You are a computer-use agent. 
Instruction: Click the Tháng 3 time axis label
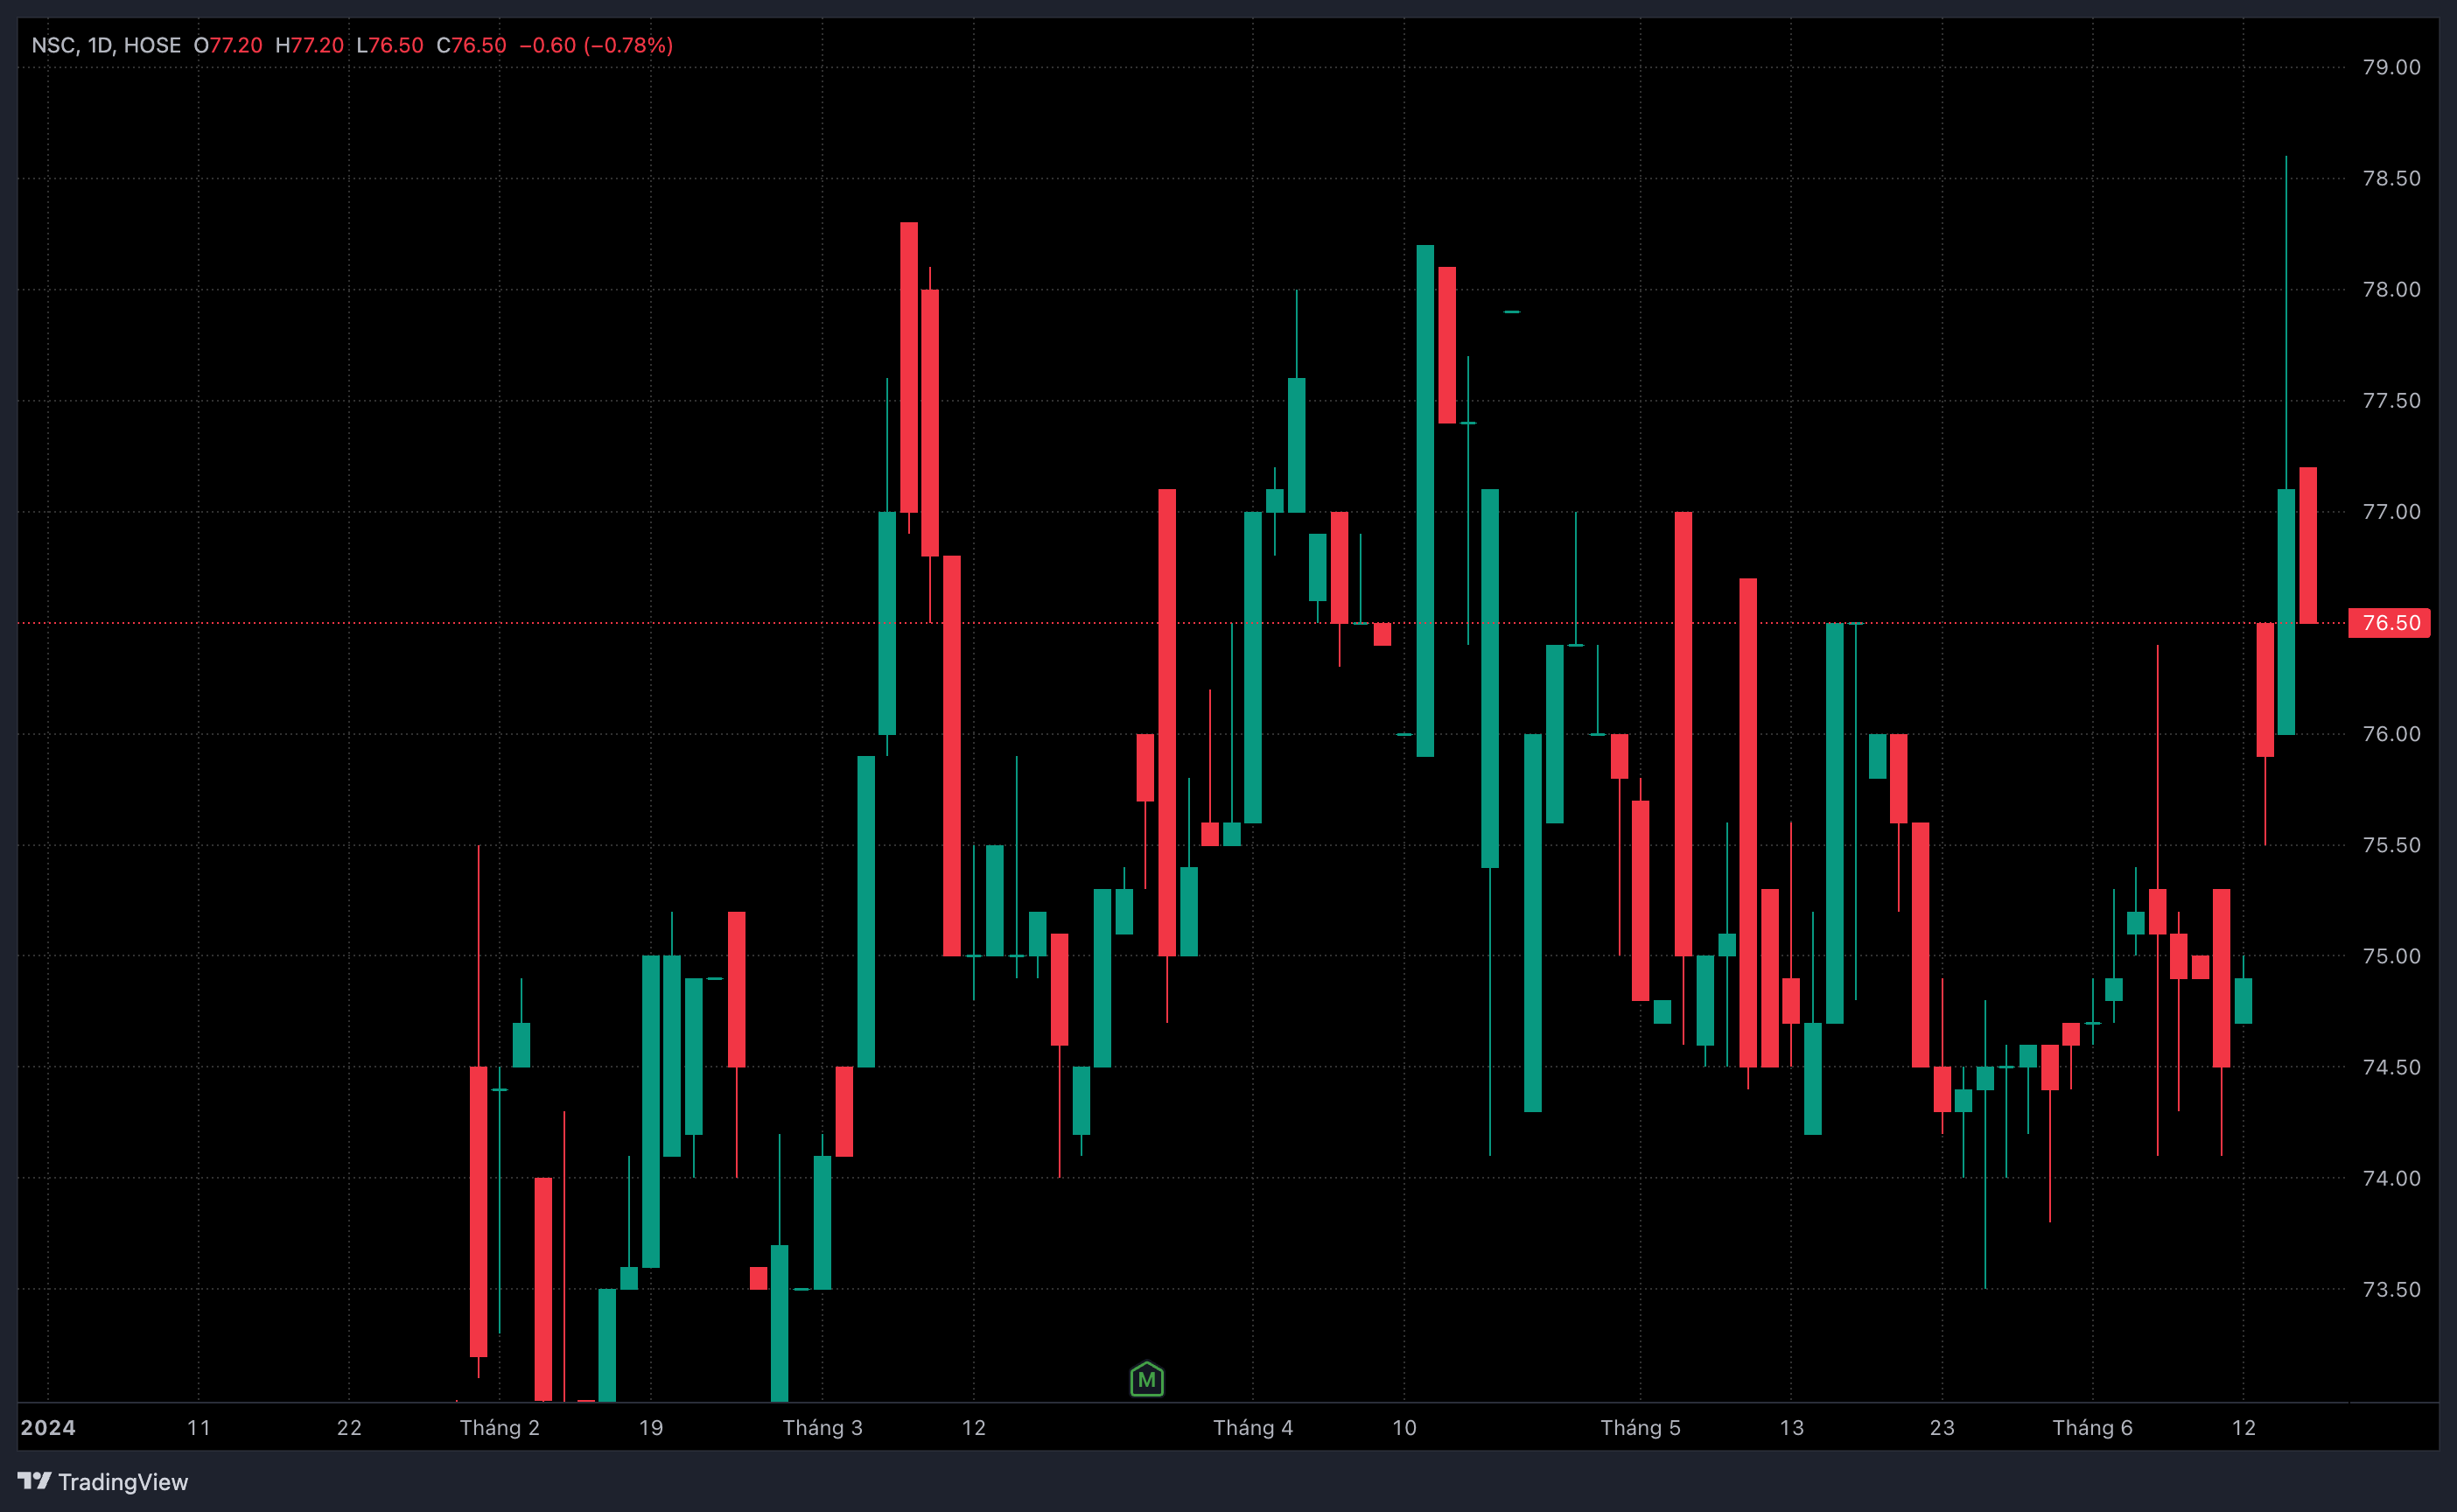[x=822, y=1427]
